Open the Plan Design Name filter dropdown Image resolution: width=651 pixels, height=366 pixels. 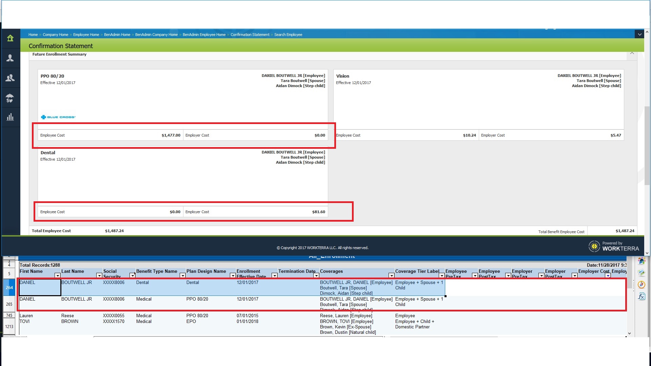233,276
